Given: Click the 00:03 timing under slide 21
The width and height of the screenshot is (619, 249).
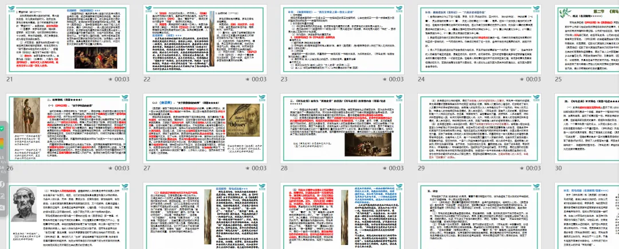Looking at the screenshot, I should (123, 79).
